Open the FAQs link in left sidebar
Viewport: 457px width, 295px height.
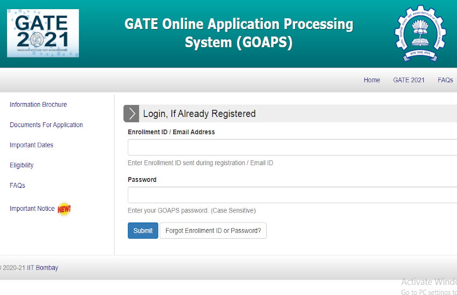pyautogui.click(x=18, y=186)
